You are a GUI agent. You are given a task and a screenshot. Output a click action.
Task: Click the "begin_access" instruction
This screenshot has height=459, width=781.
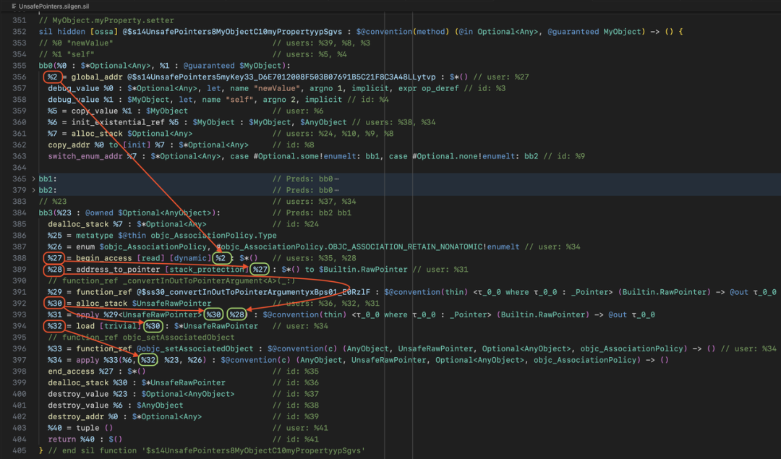click(x=103, y=258)
